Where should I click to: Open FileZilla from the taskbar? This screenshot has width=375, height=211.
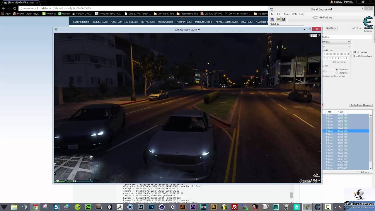(x=234, y=207)
